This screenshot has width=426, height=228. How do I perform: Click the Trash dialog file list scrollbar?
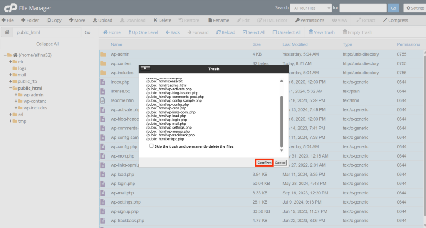coord(282,120)
